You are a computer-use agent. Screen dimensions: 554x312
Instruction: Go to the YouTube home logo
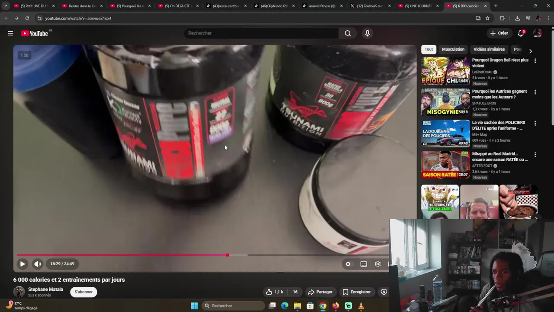click(x=34, y=33)
